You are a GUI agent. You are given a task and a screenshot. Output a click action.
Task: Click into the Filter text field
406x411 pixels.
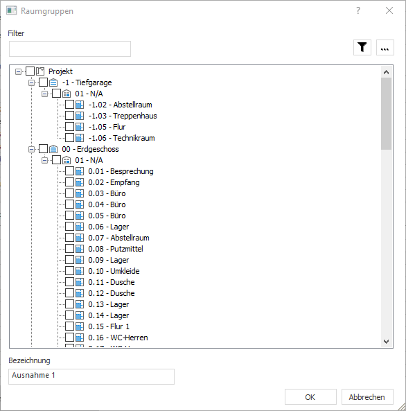(x=70, y=49)
